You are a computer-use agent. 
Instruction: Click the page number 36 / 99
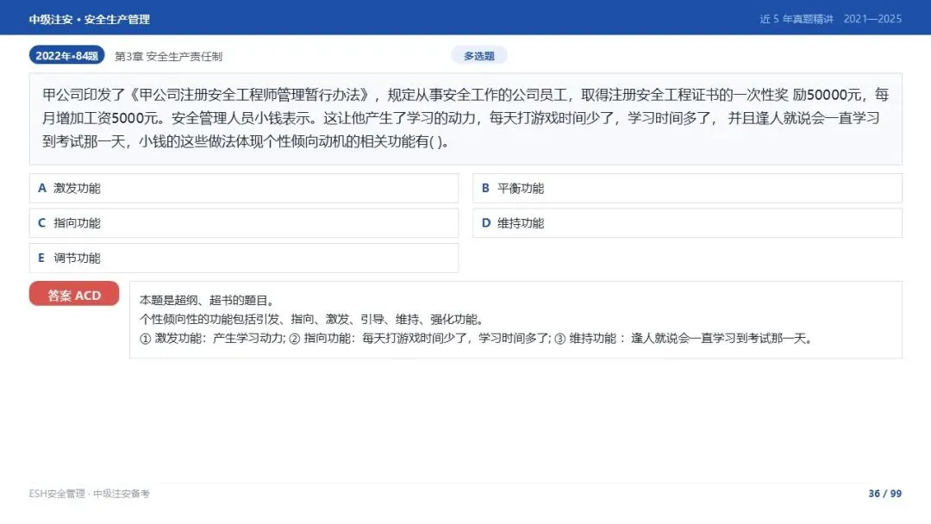[x=885, y=494]
